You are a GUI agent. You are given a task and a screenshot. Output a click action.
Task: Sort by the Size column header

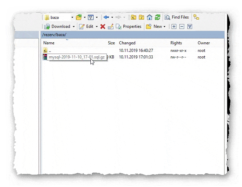[x=111, y=43]
